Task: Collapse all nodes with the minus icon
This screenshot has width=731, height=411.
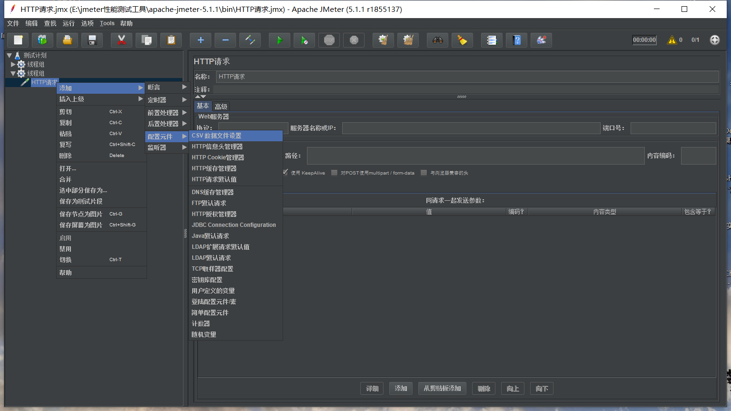Action: coord(226,40)
